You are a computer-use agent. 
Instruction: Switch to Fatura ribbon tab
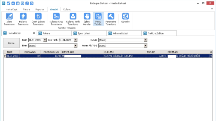(26, 9)
